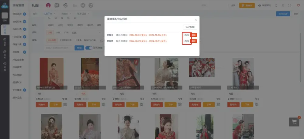Click the mobile phone icon in header
The image size is (304, 139).
pos(276,5)
